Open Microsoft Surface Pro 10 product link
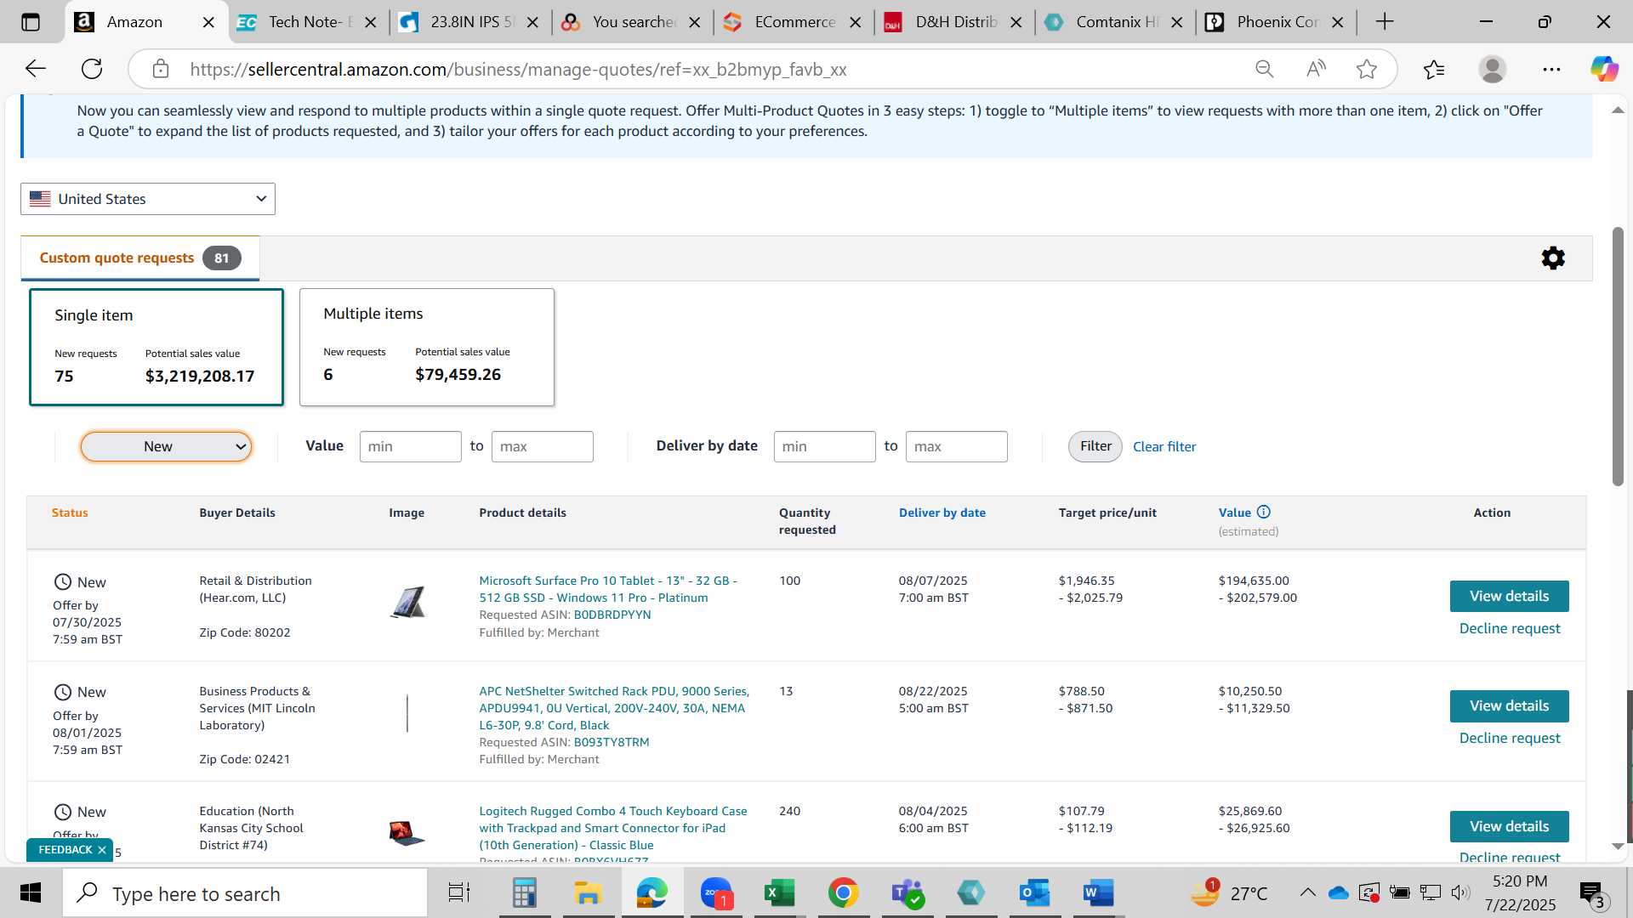 pyautogui.click(x=608, y=590)
